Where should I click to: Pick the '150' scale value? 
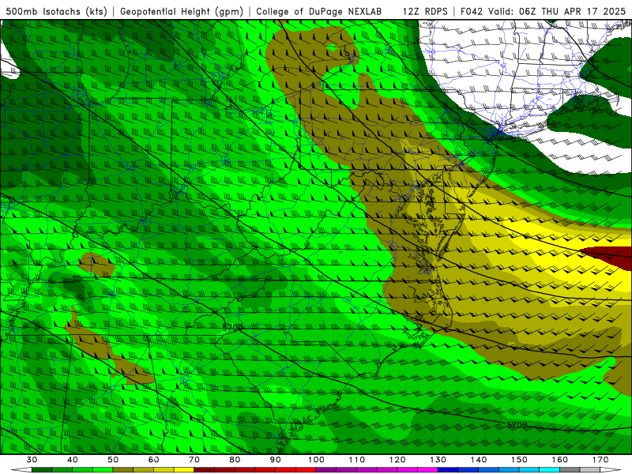[x=519, y=460]
